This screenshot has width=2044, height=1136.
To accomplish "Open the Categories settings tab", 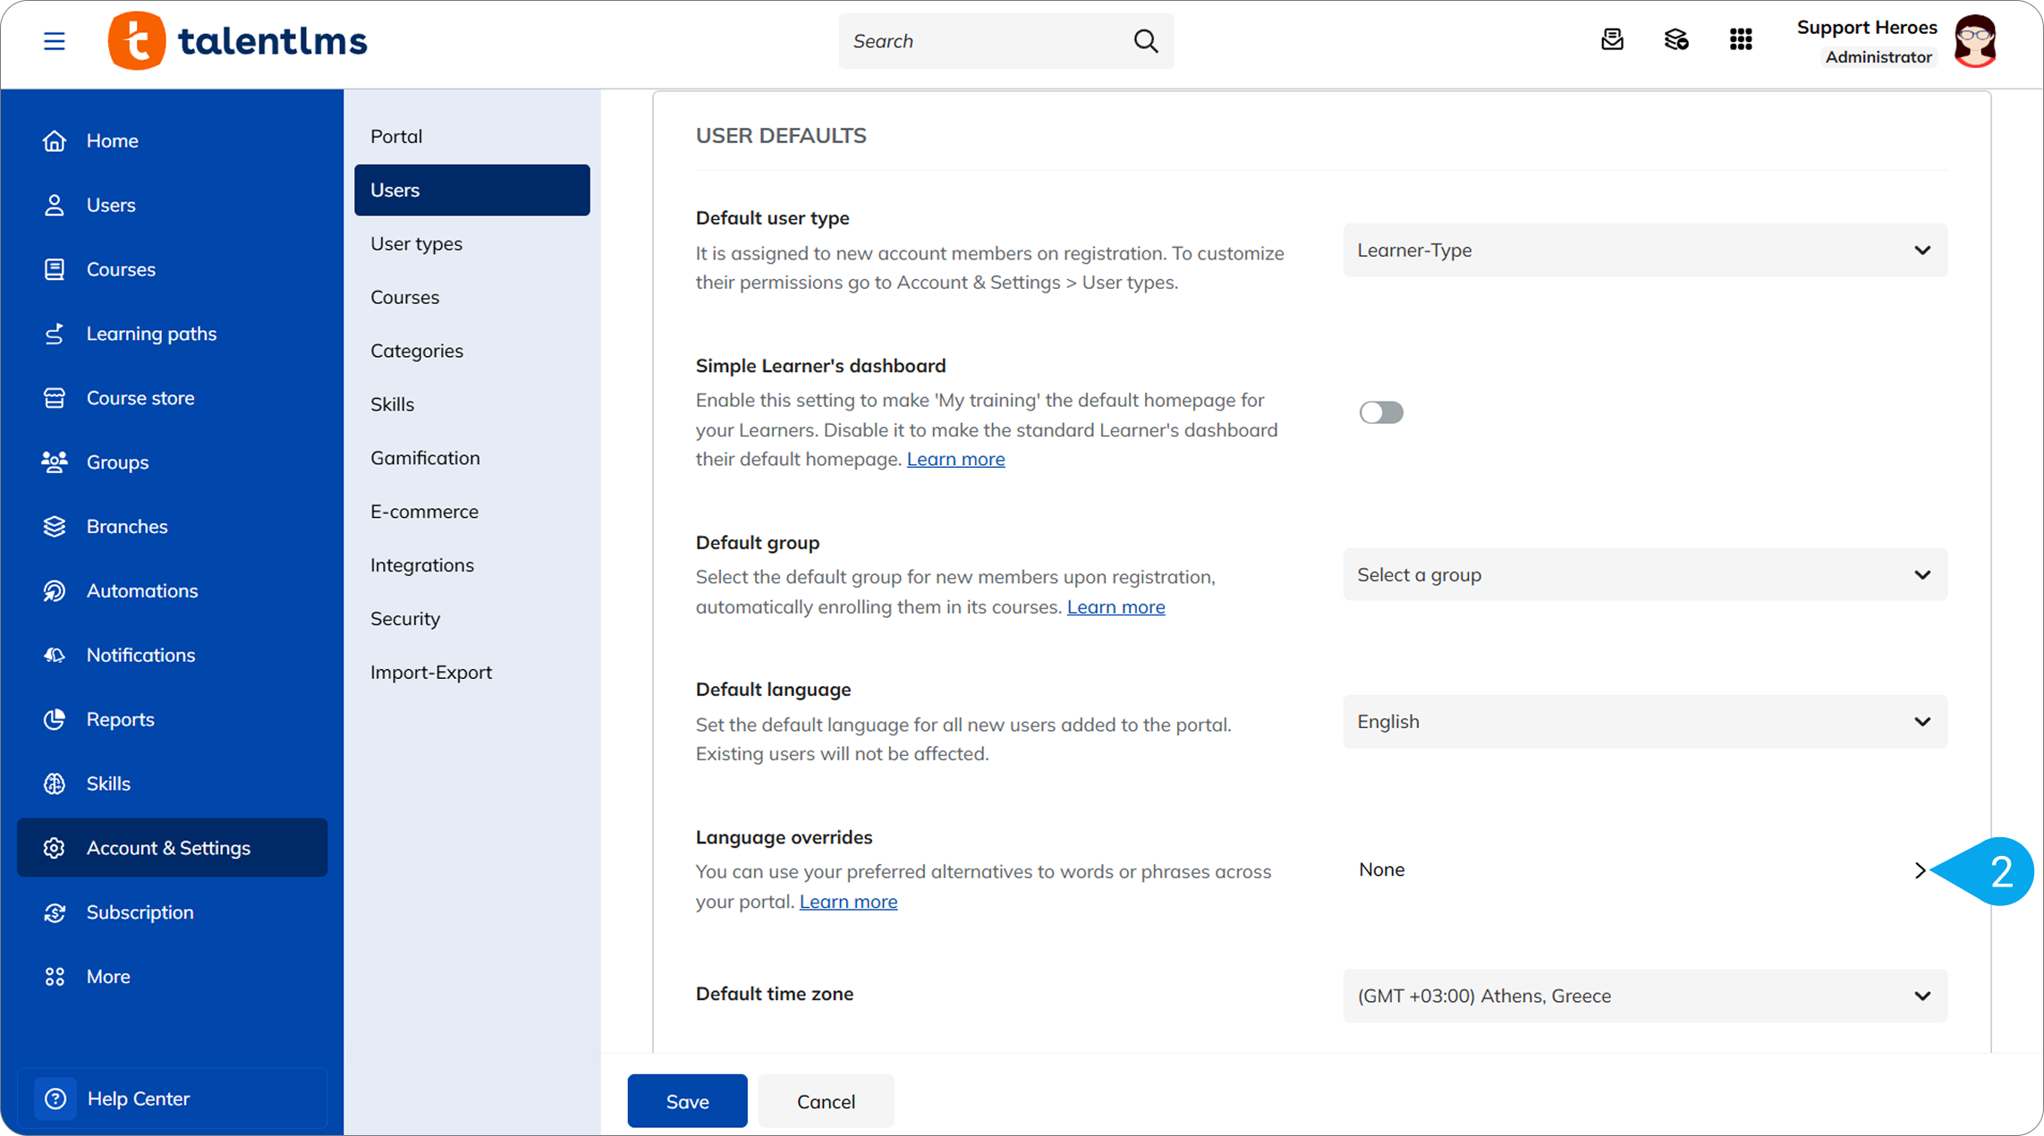I will tap(472, 351).
